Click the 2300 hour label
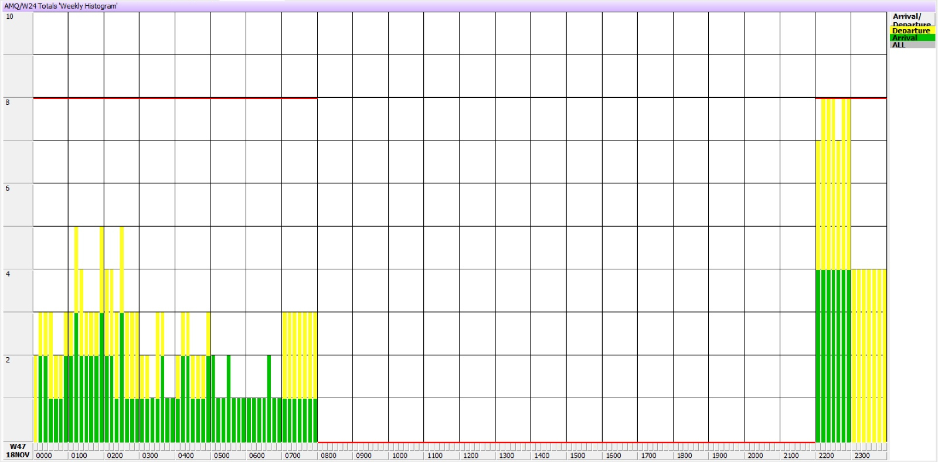Viewport: 938px width, 462px height. 862,456
